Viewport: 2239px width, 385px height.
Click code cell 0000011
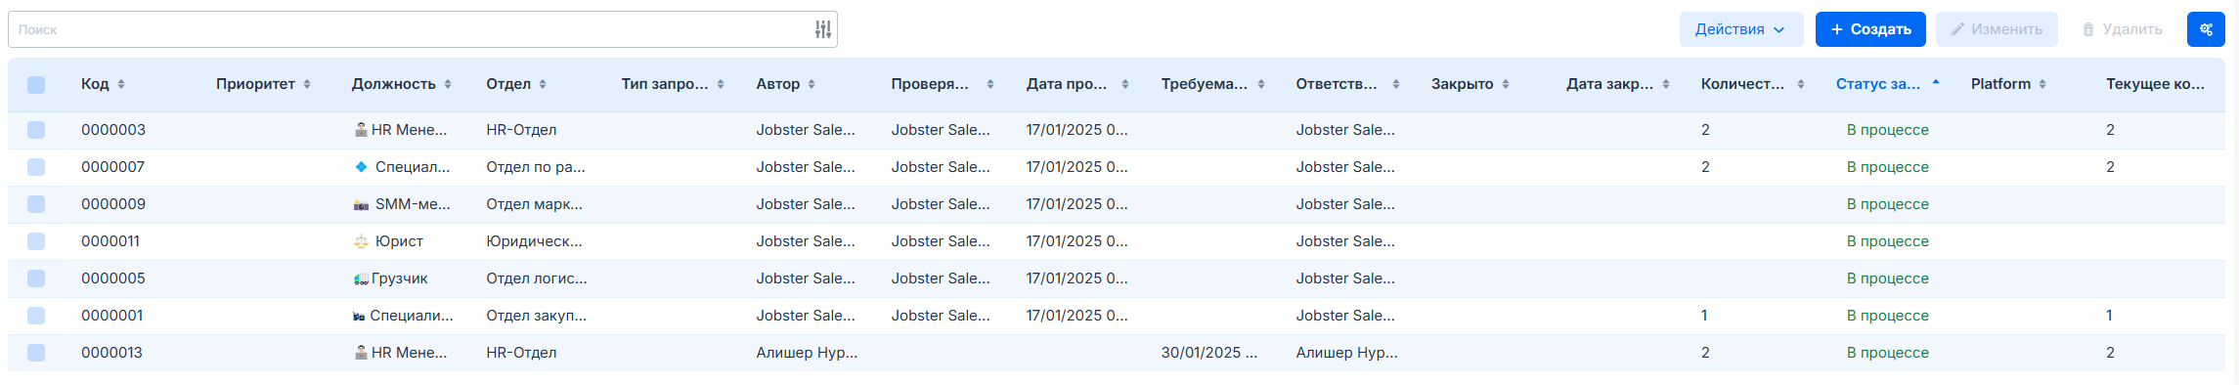110,241
